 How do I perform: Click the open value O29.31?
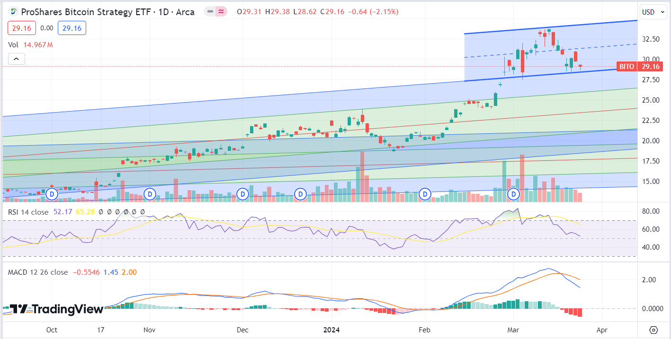click(x=250, y=12)
